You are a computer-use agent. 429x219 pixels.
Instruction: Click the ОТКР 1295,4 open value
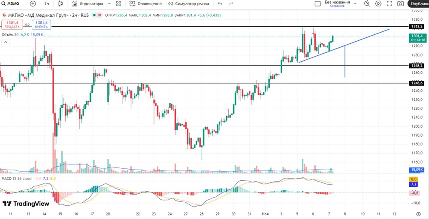pyautogui.click(x=117, y=15)
